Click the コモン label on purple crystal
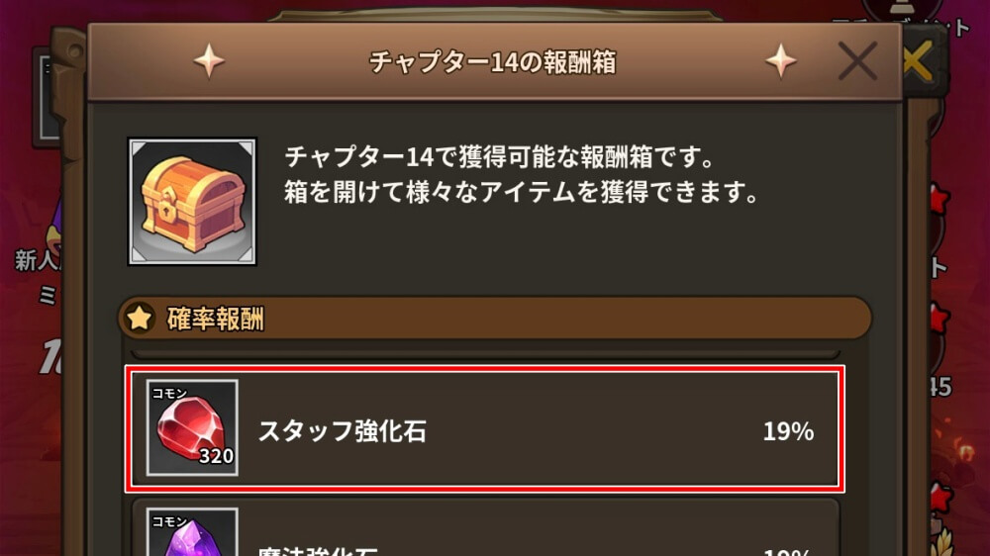The width and height of the screenshot is (990, 556). pos(169,522)
